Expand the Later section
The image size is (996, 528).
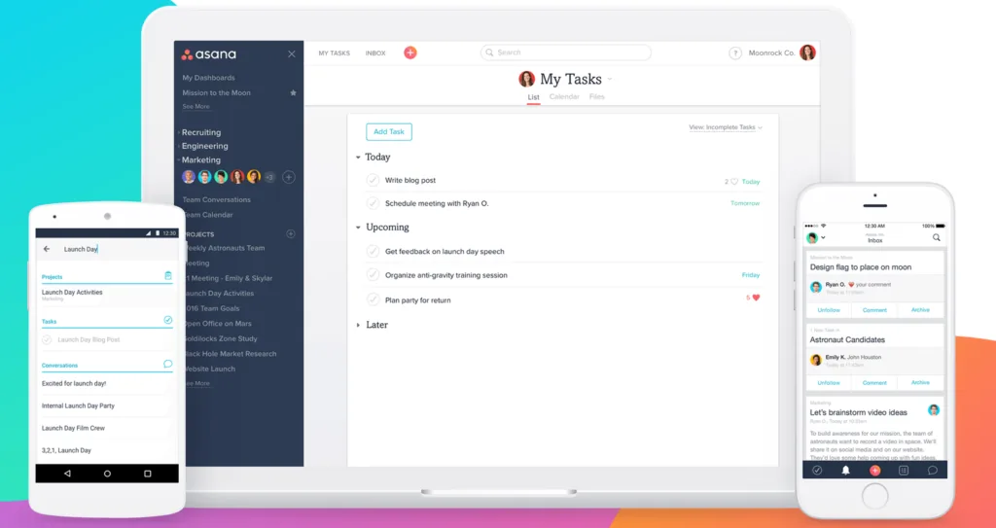(x=358, y=325)
